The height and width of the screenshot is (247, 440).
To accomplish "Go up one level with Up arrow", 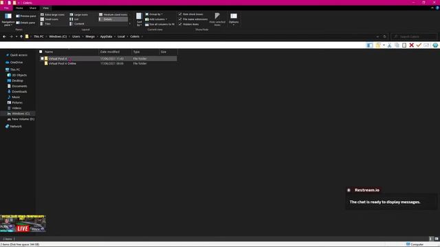I will [x=21, y=36].
